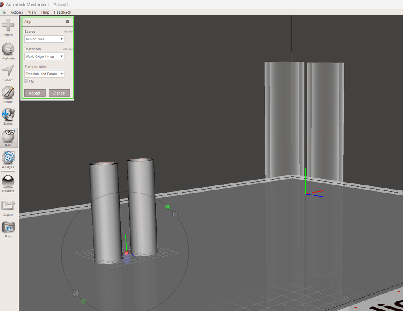Click the Align panel settings gear
The height and width of the screenshot is (311, 403).
click(67, 22)
